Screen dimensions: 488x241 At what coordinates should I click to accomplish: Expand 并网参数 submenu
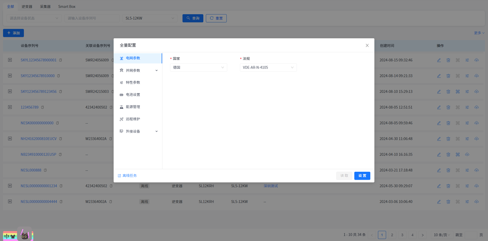tap(157, 71)
